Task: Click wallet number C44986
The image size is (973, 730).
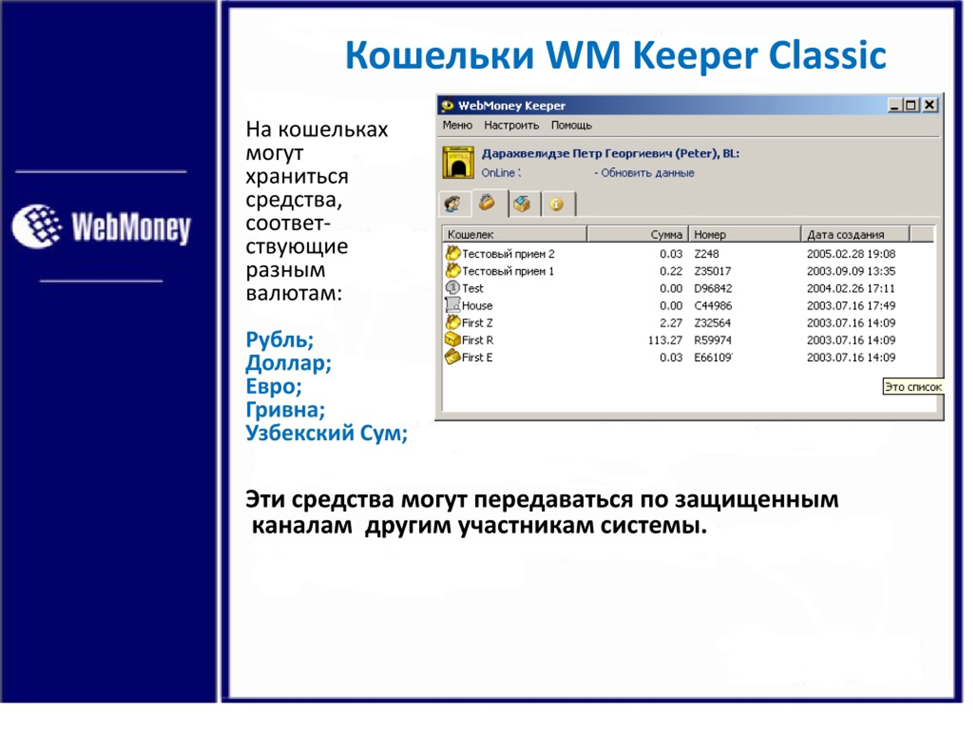Action: (x=713, y=305)
